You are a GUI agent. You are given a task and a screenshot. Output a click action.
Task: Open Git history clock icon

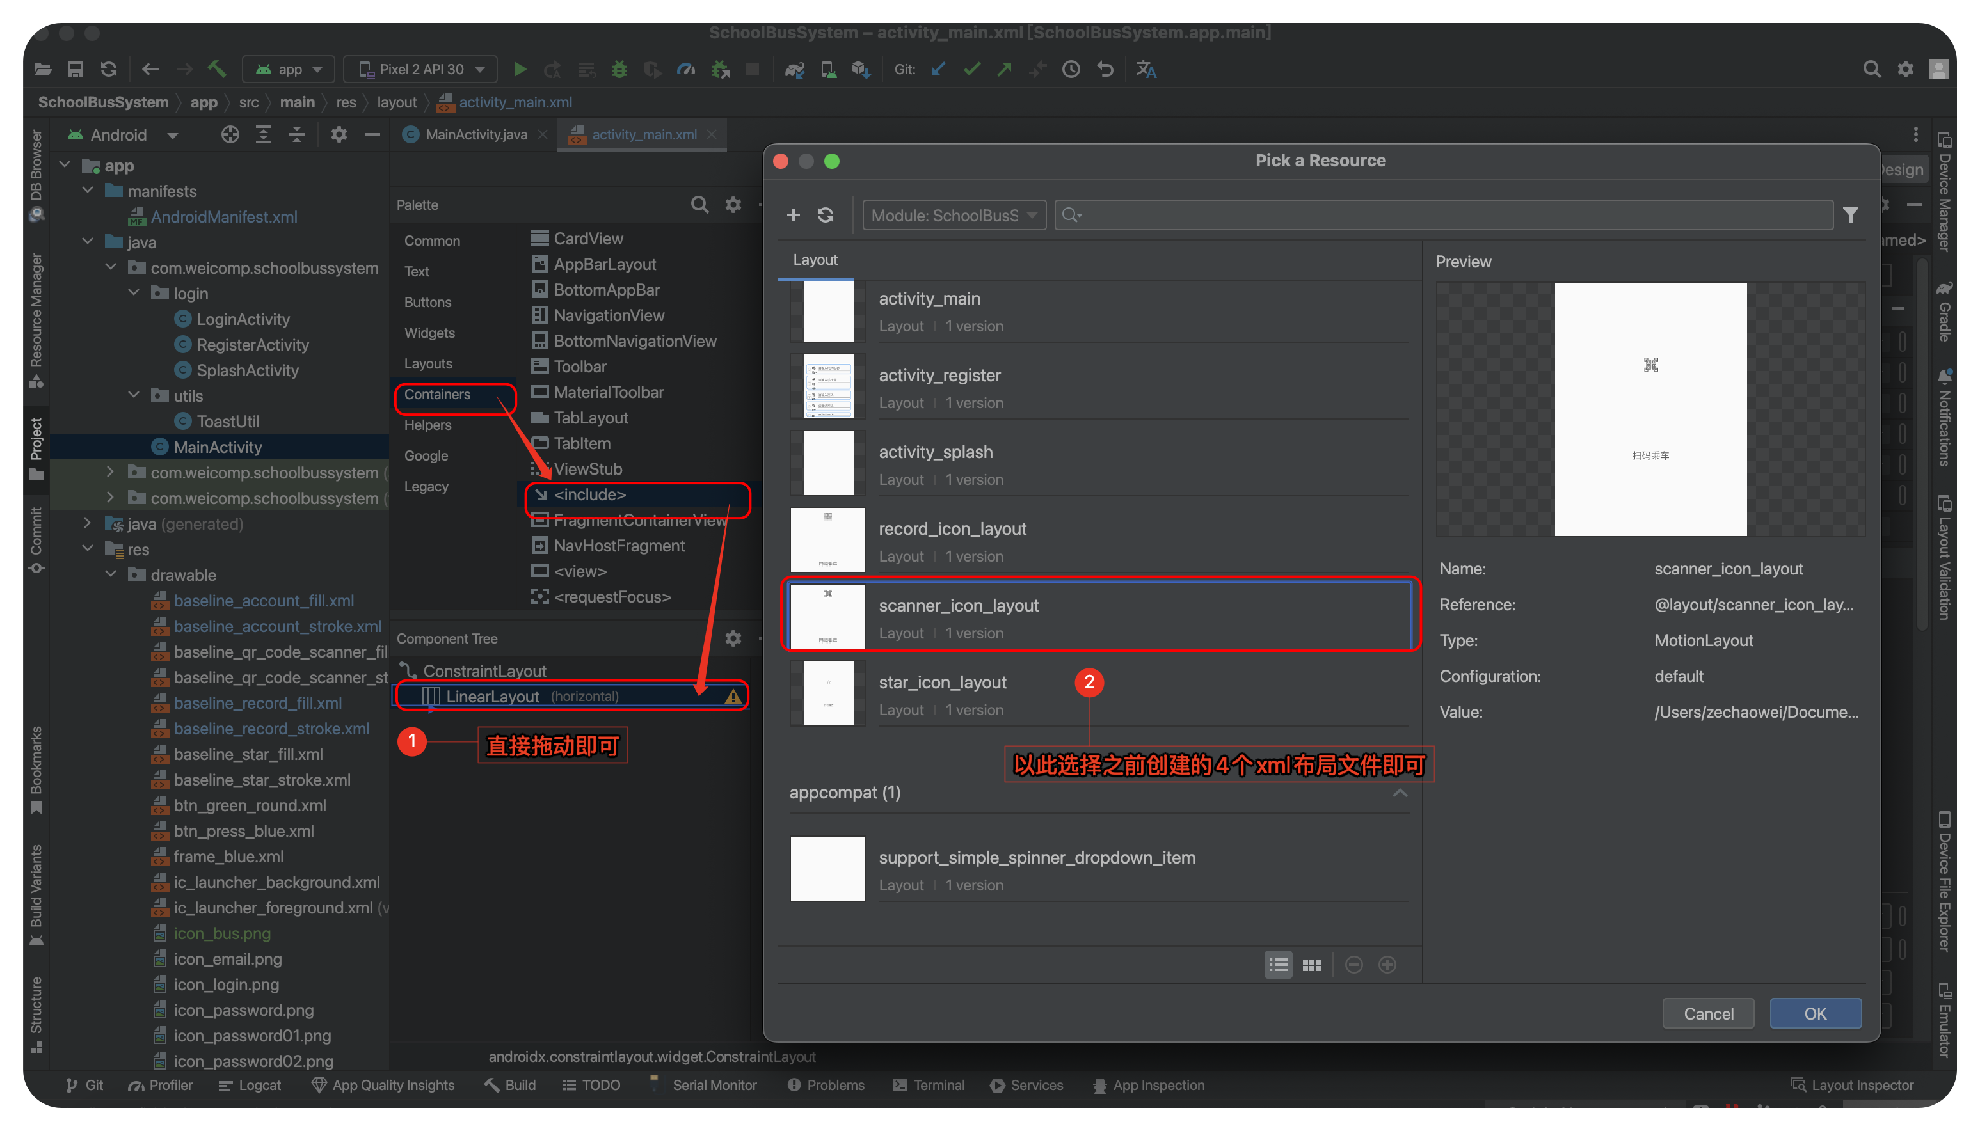coord(1071,69)
